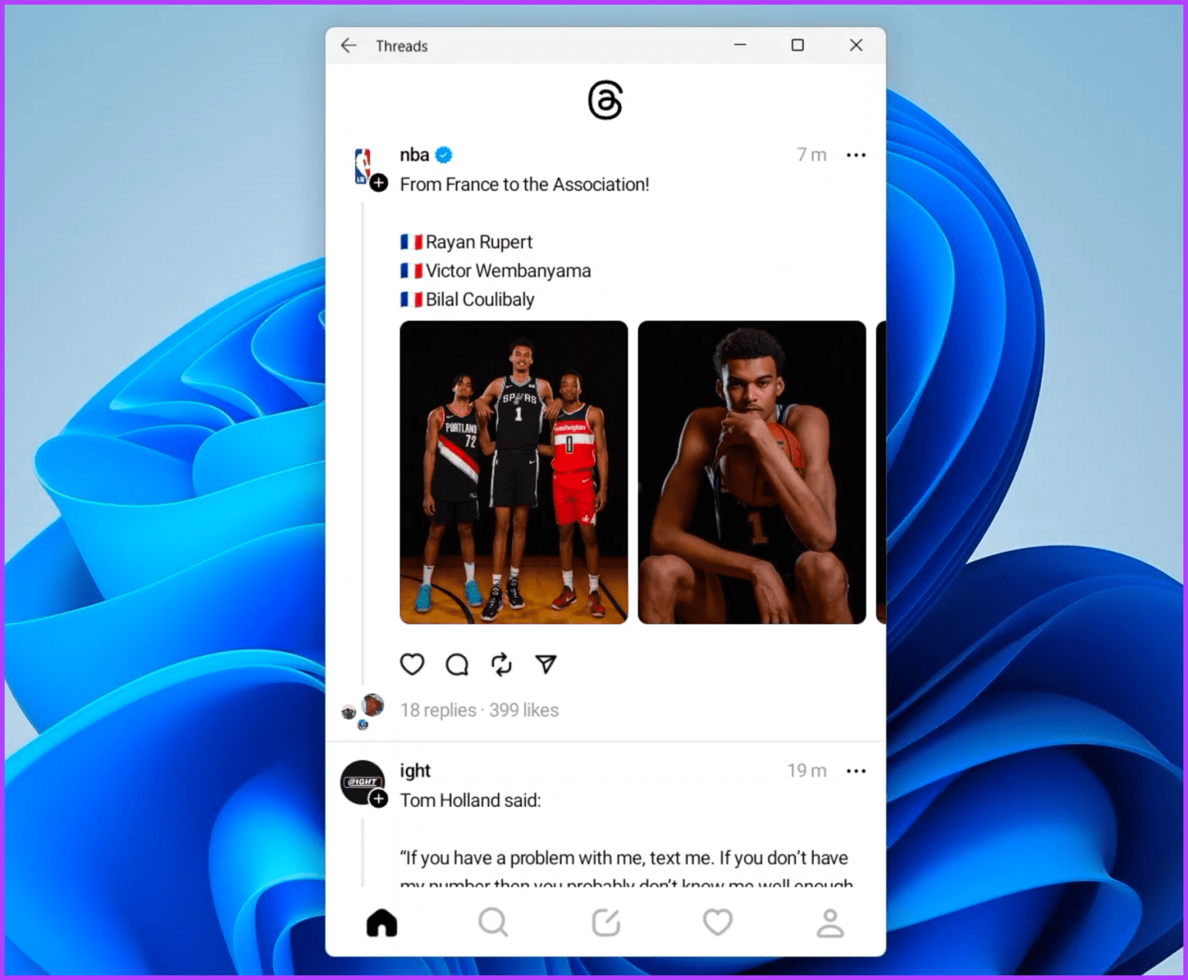
Task: Open the ight username link
Action: point(415,771)
